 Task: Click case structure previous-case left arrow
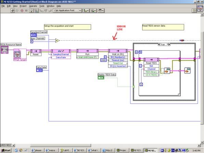pyautogui.click(x=159, y=44)
